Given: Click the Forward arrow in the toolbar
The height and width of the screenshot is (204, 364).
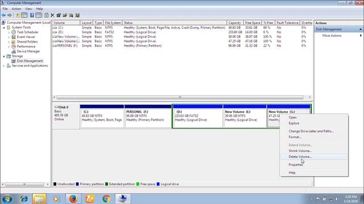Looking at the screenshot, I should pos(10,15).
